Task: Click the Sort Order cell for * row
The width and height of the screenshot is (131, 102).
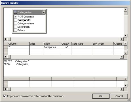Action: click(x=103, y=47)
